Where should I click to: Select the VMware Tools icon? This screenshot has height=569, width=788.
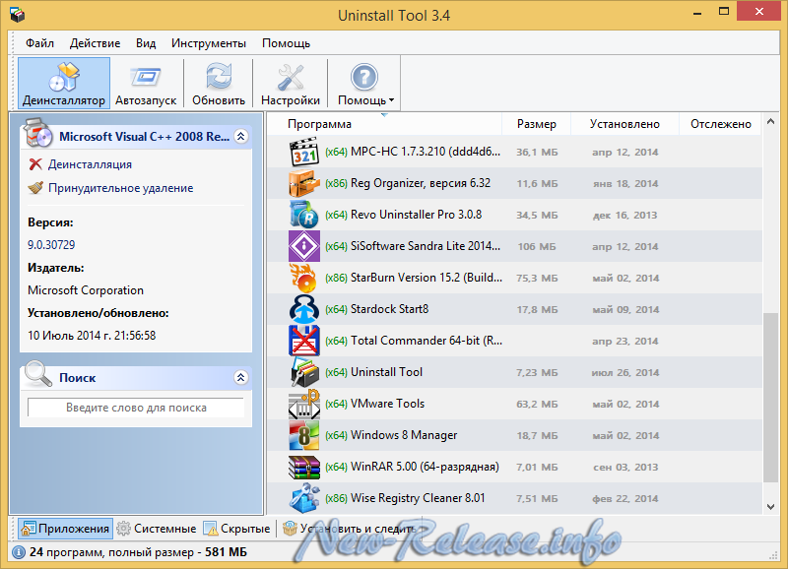tap(304, 404)
